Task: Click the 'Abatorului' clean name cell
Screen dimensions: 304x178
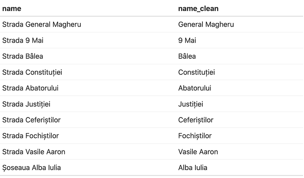Action: (x=195, y=88)
